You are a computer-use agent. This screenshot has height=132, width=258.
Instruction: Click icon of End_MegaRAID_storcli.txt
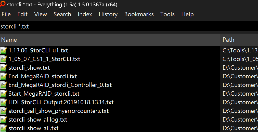4,76
